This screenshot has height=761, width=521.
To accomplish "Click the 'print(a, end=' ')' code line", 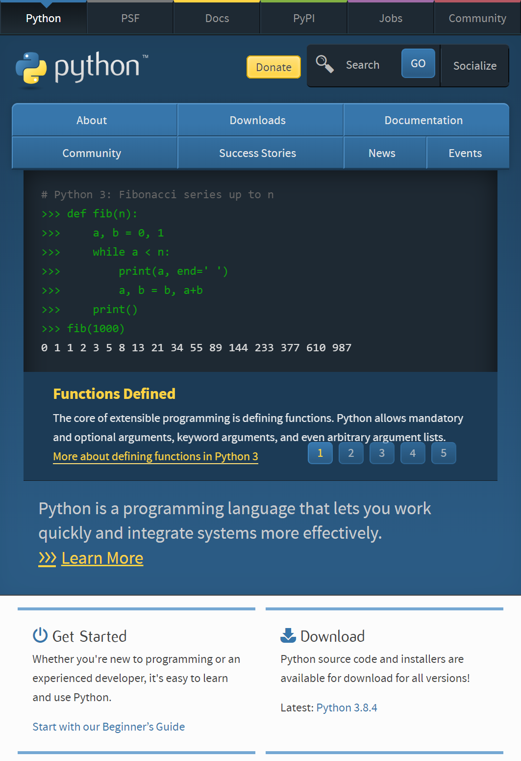I will click(135, 271).
